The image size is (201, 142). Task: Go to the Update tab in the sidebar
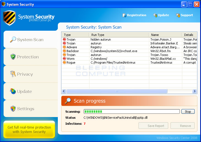[x=31, y=91]
